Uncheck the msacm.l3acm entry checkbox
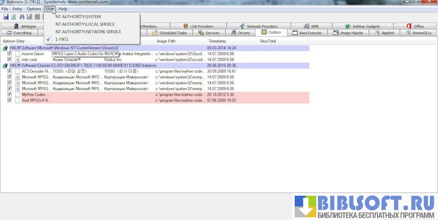This screenshot has height=220, width=438. (x=10, y=54)
